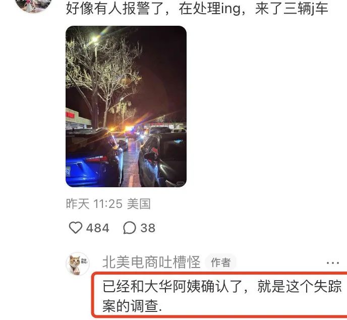Tap the 昨天 11:25 timestamp

coord(94,204)
